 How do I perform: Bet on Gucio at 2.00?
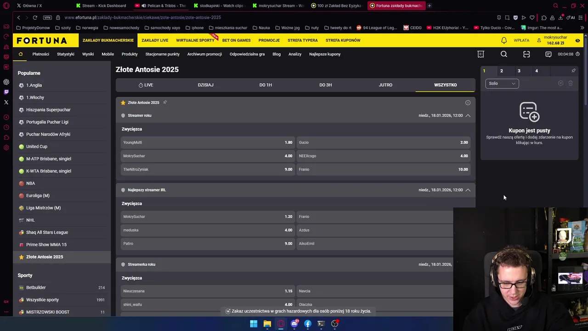pos(383,143)
